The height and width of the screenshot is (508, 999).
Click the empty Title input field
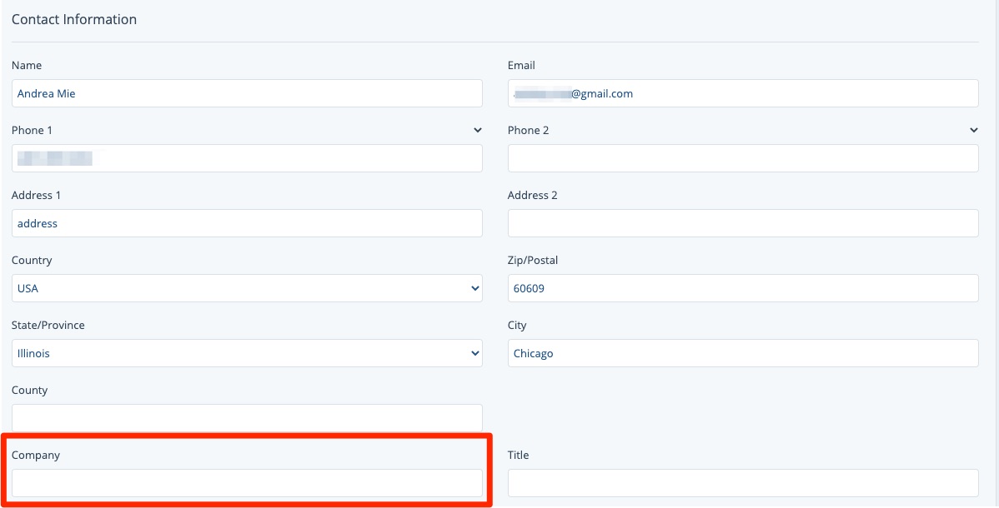(742, 483)
